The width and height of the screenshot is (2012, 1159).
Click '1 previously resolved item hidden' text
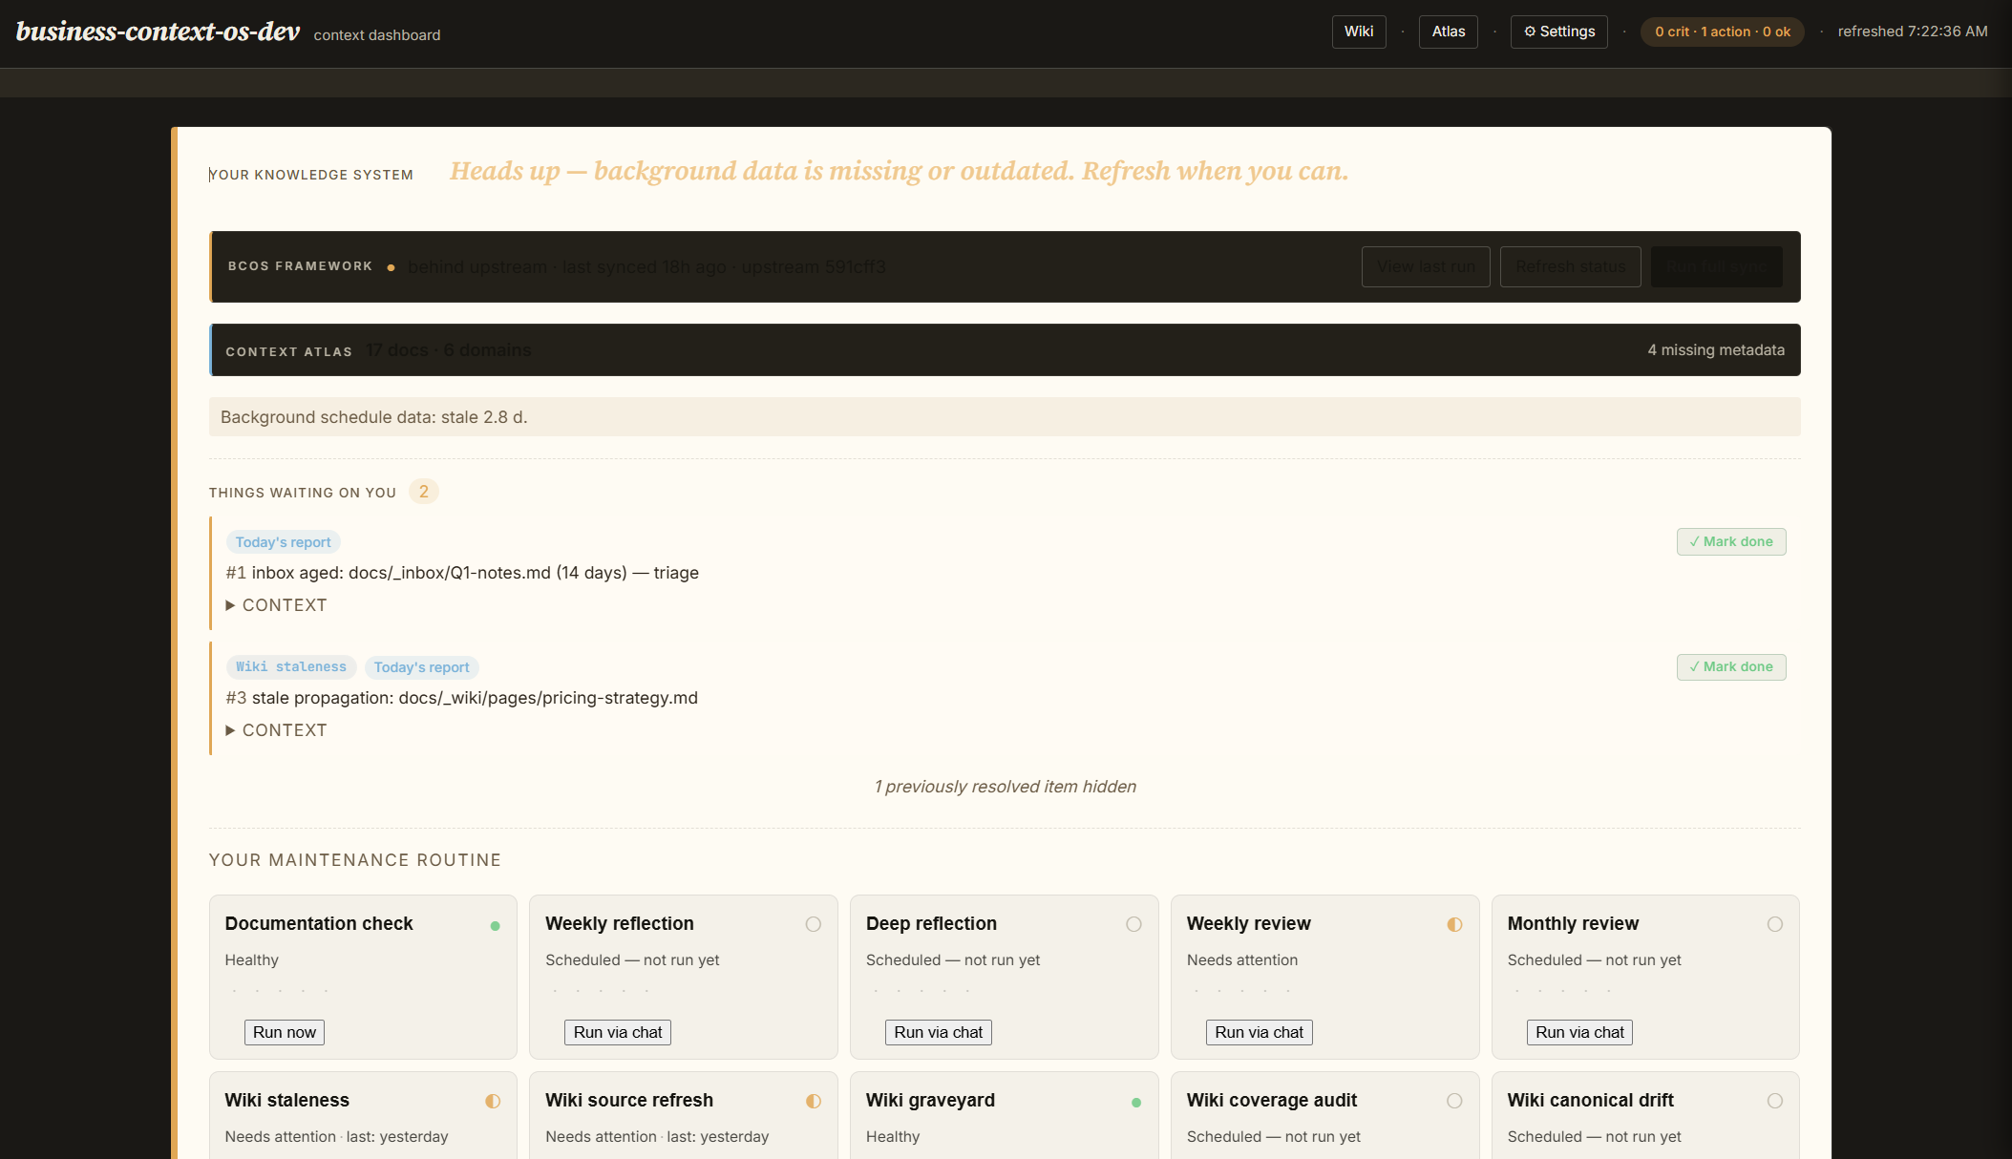(x=1005, y=787)
